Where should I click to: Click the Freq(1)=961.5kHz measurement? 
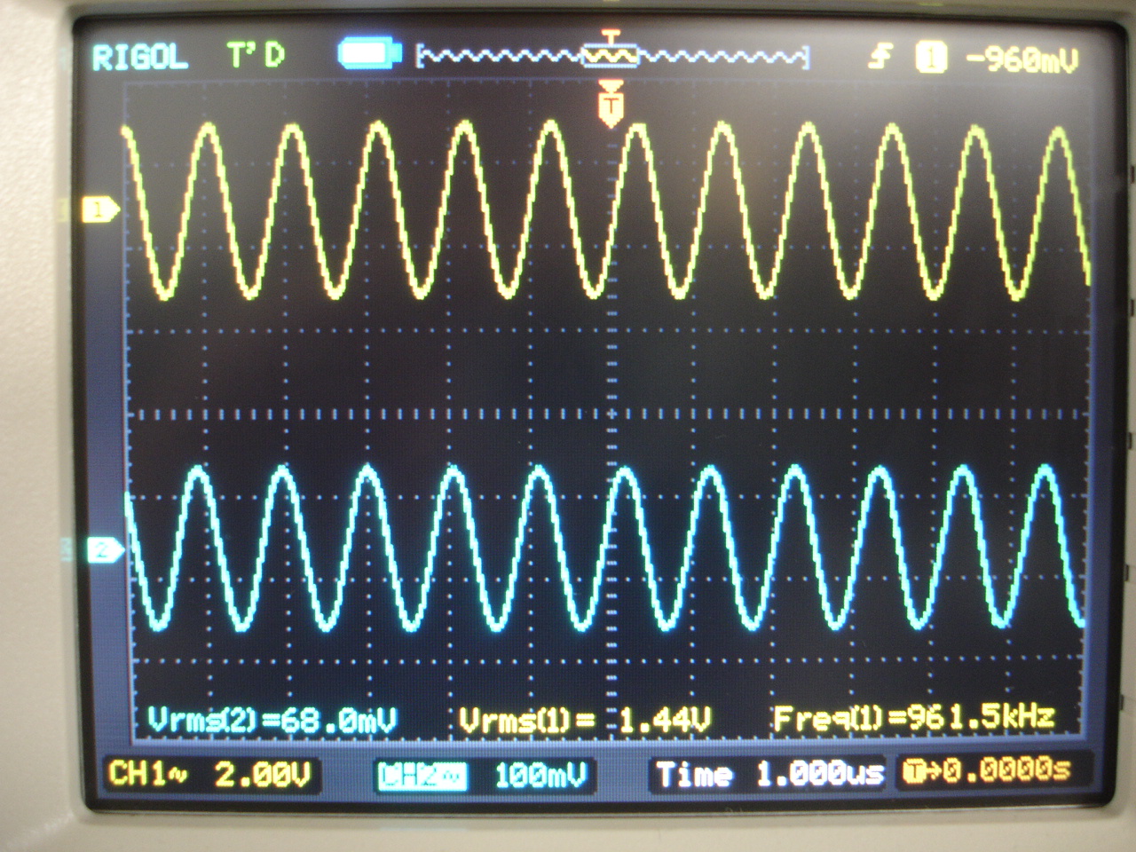click(x=914, y=717)
